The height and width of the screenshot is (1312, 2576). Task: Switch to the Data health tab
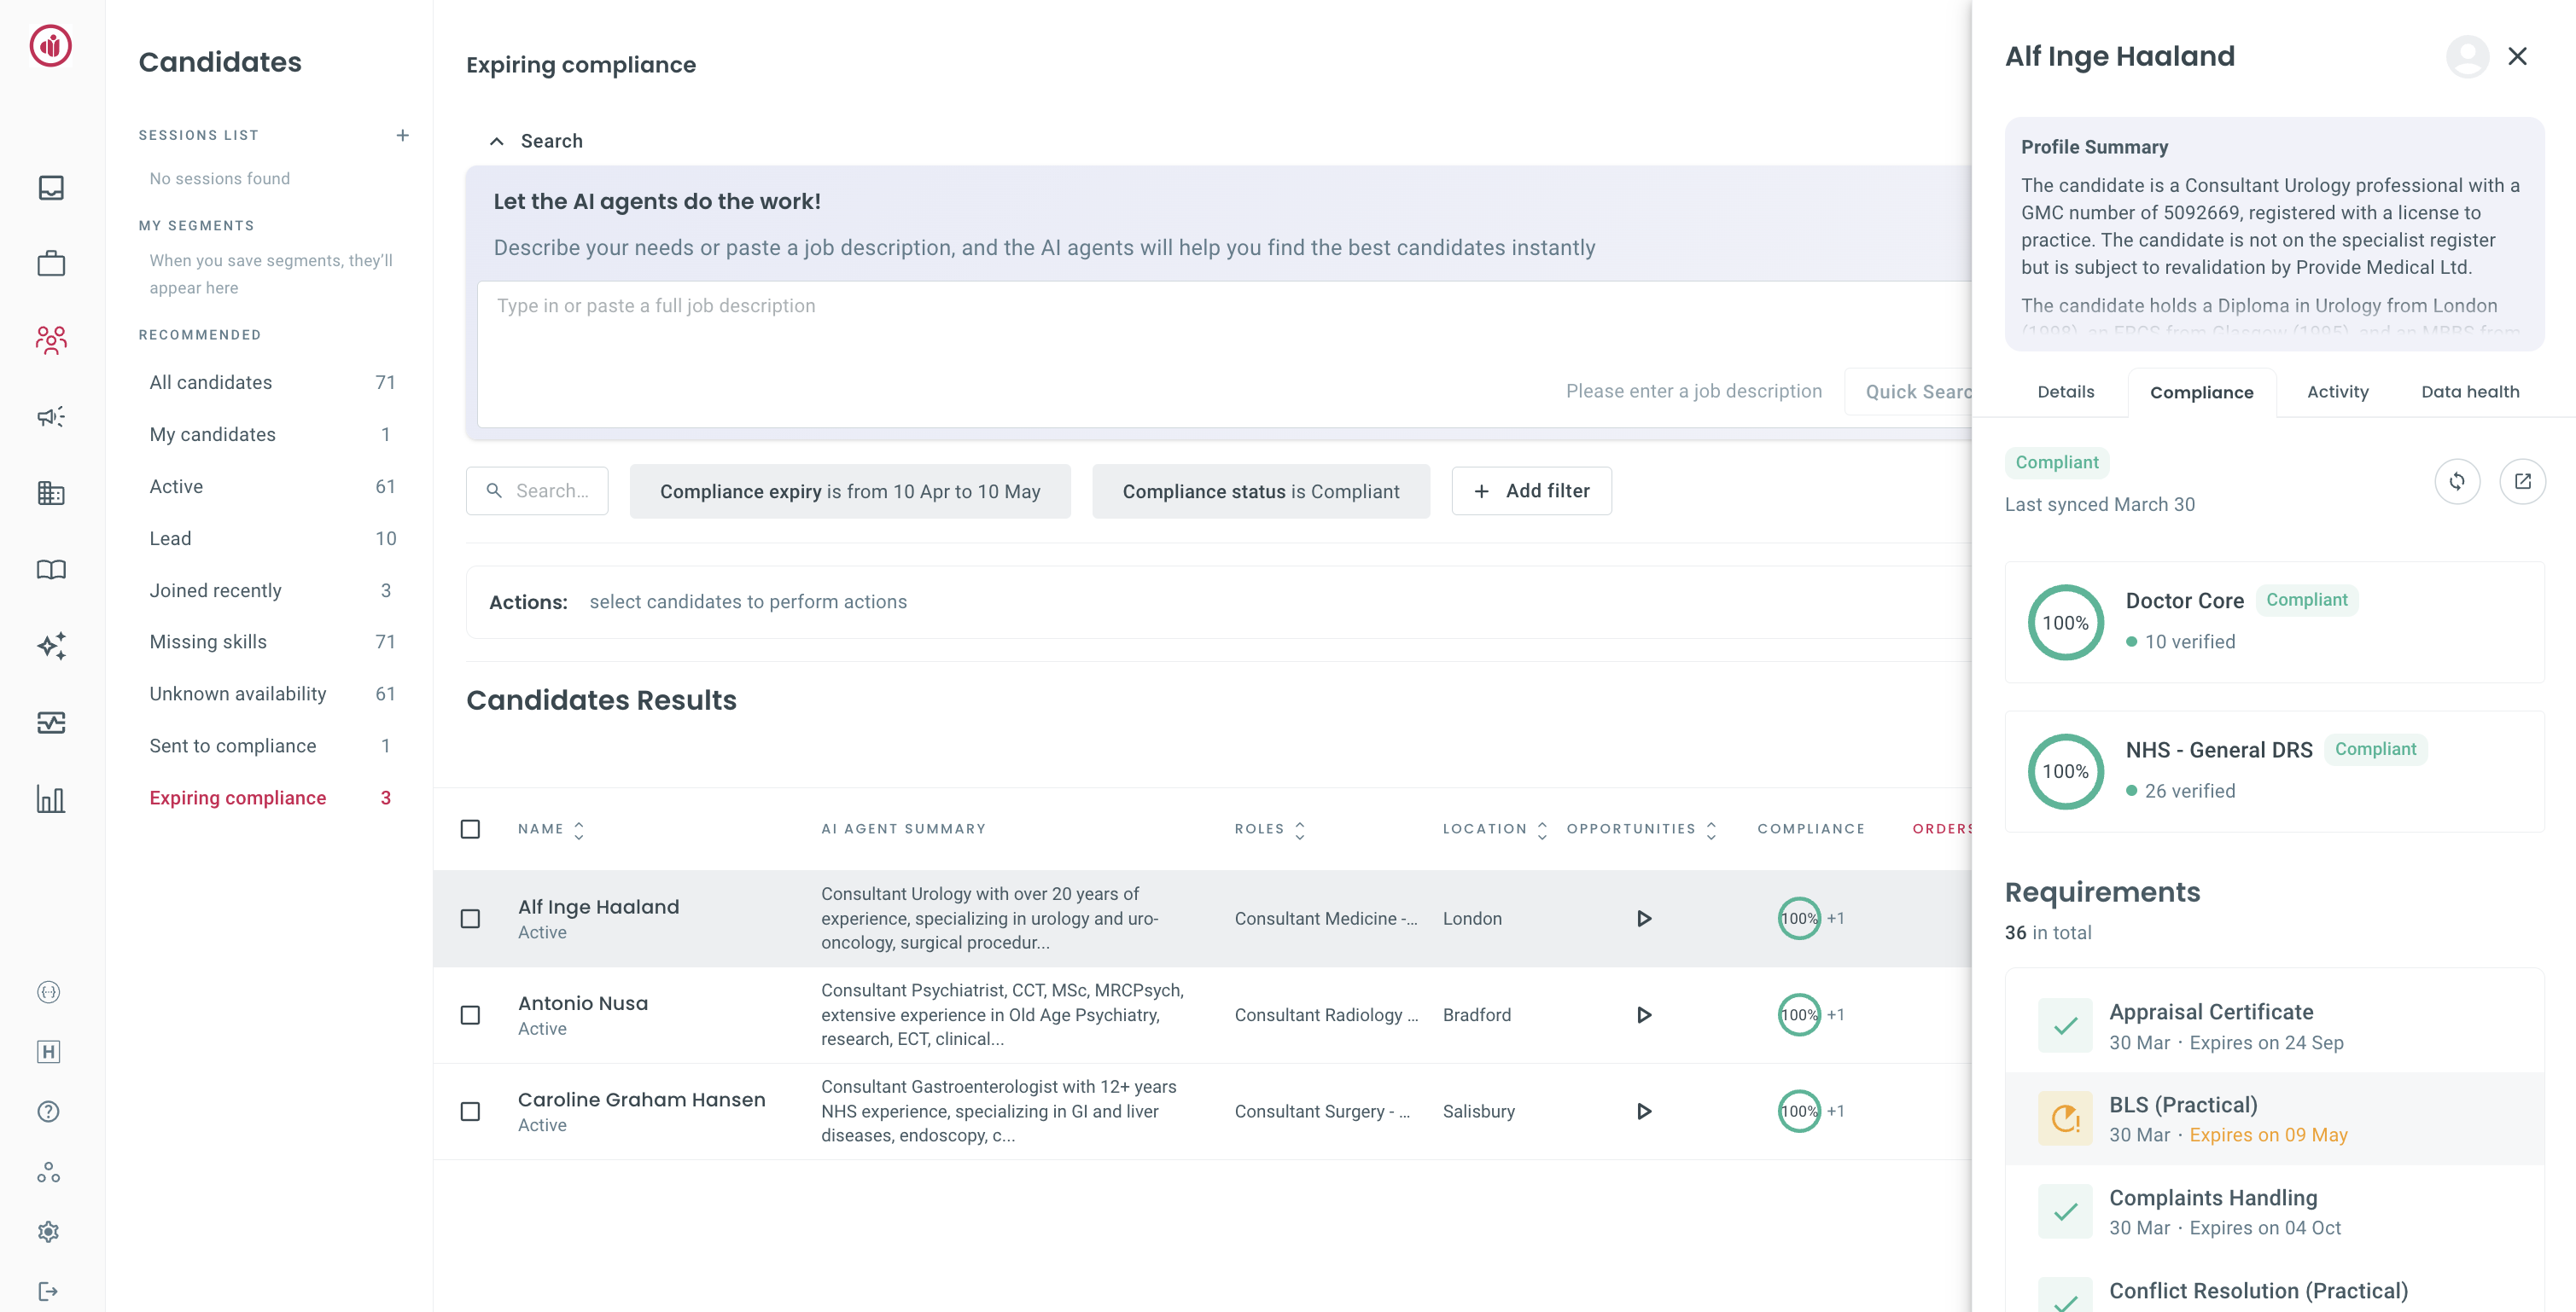click(x=2469, y=392)
